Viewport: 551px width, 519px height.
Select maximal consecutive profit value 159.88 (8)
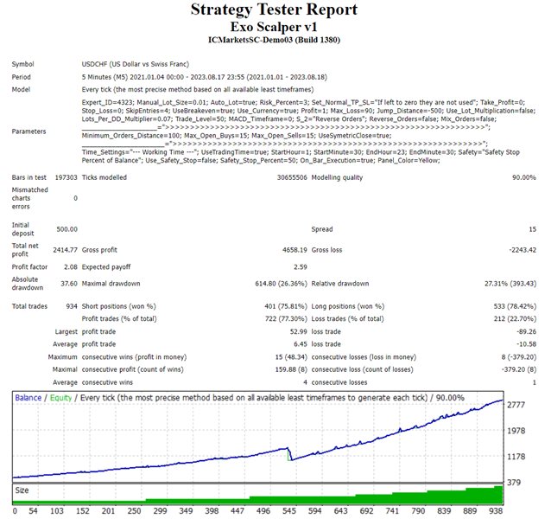291,369
